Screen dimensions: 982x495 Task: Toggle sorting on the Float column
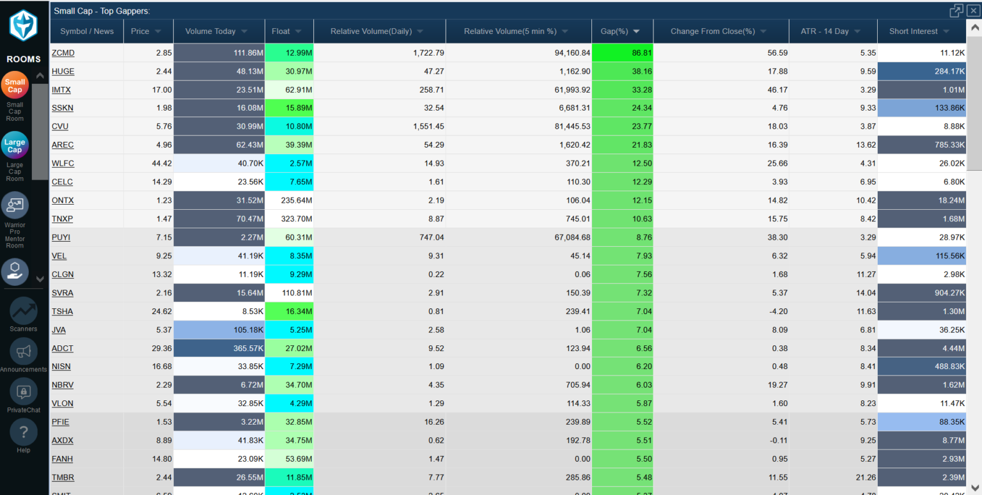299,31
